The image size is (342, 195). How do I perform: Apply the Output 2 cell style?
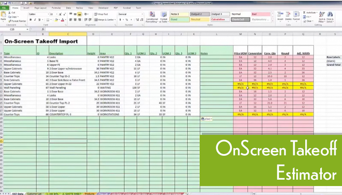(200, 14)
